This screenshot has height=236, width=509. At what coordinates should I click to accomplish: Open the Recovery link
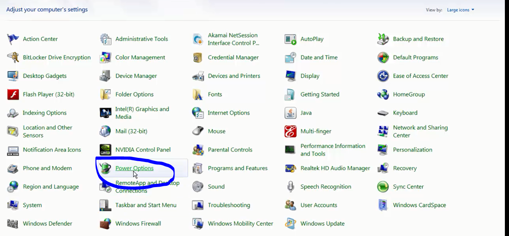tap(405, 168)
